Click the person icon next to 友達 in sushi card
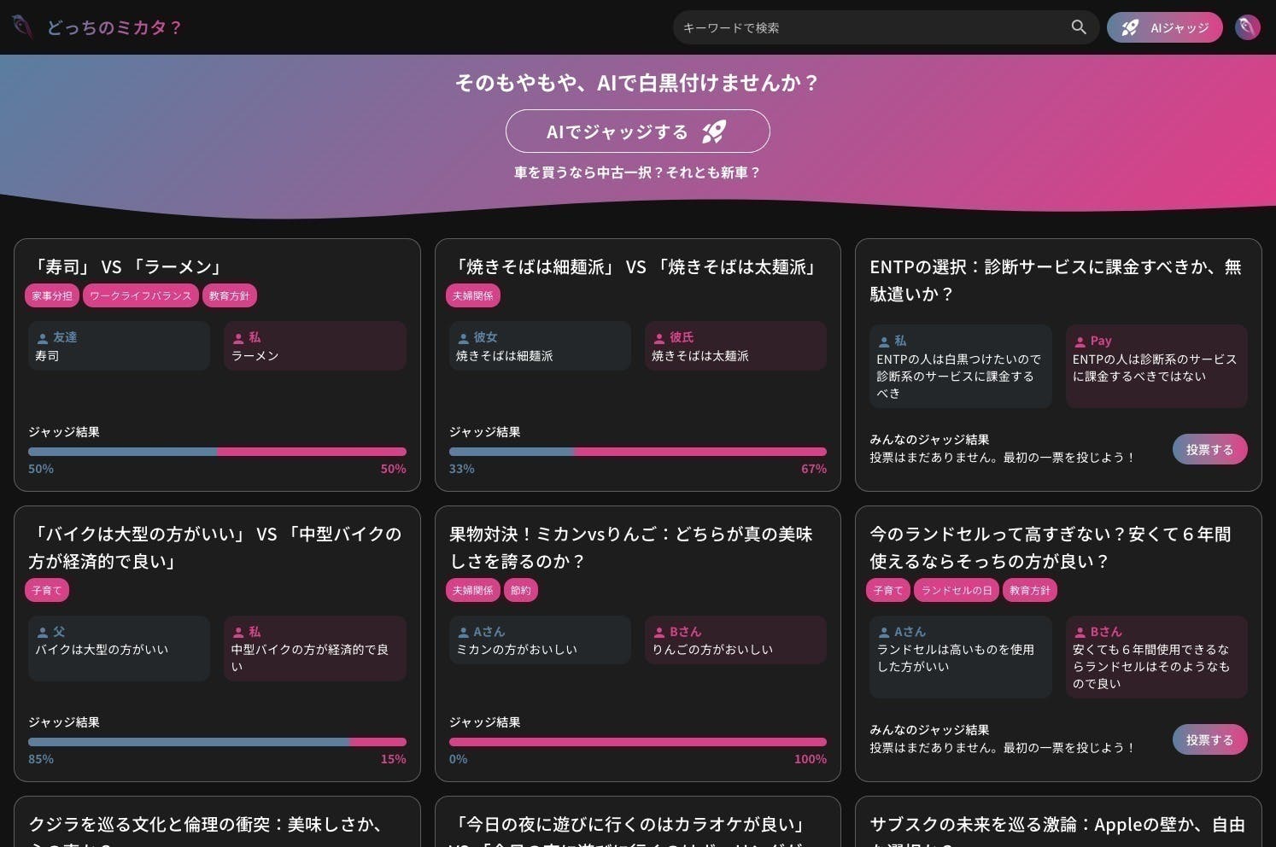Image resolution: width=1276 pixels, height=847 pixels. (x=43, y=336)
